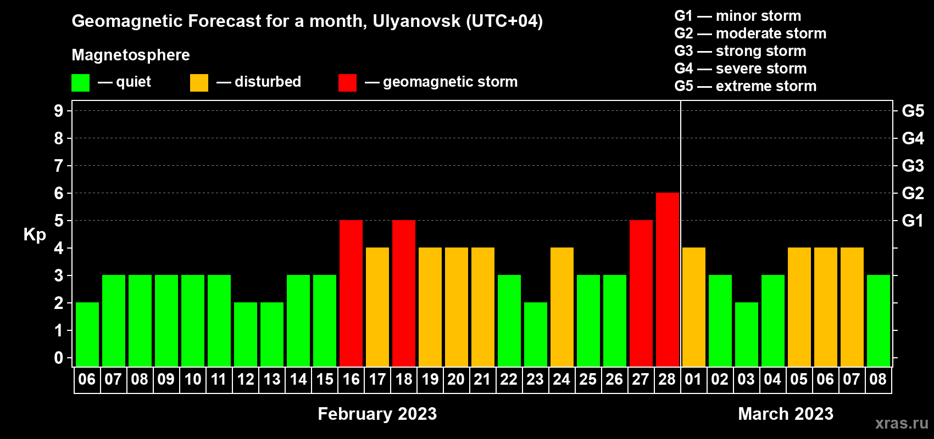This screenshot has height=439, width=934.
Task: Select the red bar for February 16
Action: coord(351,293)
